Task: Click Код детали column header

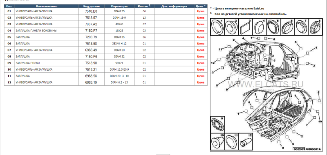Action: [91, 6]
